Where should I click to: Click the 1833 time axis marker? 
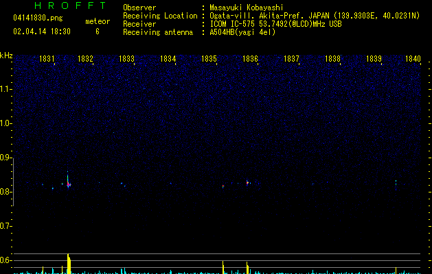pos(127,58)
